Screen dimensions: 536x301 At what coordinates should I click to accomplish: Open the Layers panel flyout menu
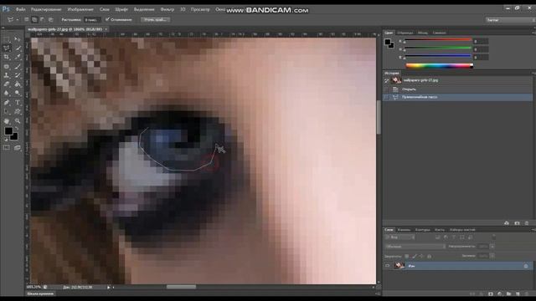pos(533,230)
